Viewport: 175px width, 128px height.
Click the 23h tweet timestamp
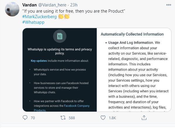pos(74,5)
